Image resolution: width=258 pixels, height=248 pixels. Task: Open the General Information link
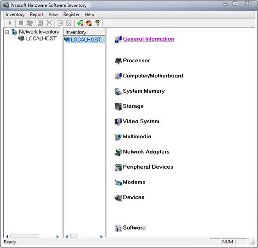tap(148, 39)
